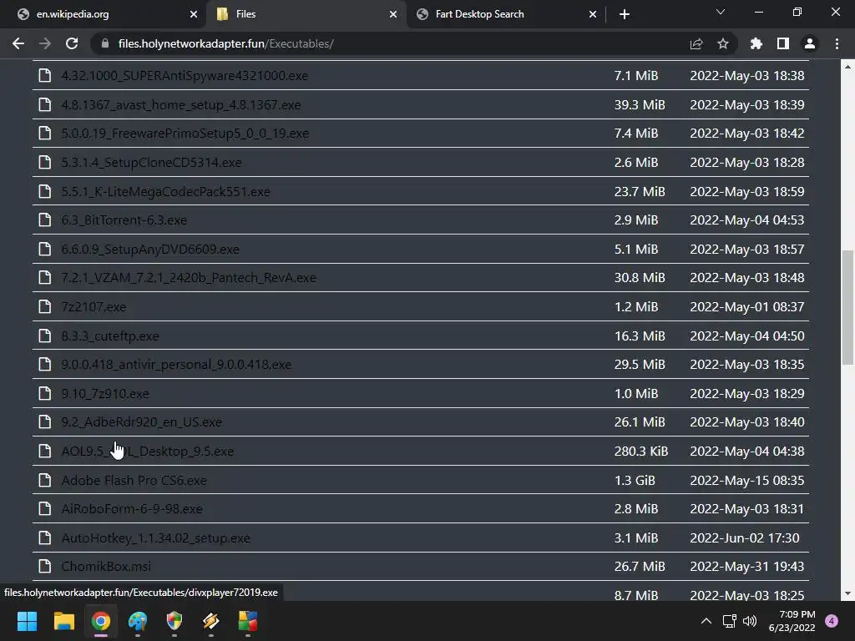The height and width of the screenshot is (641, 855).
Task: Open AutoHotkey_1.1.34.02_setup.exe link
Action: click(x=155, y=538)
